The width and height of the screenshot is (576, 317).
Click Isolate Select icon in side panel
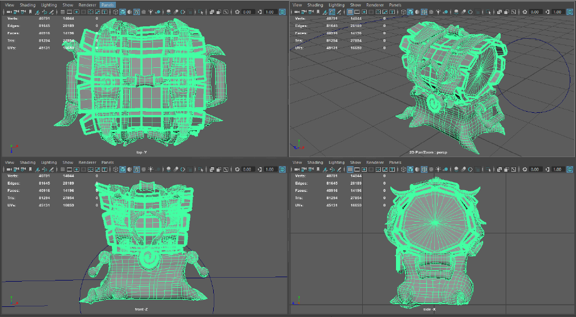point(488,169)
